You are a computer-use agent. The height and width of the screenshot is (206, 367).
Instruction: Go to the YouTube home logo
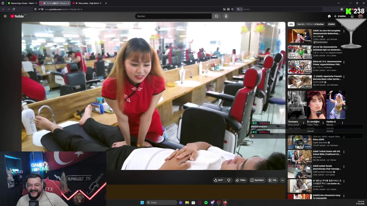tap(18, 16)
